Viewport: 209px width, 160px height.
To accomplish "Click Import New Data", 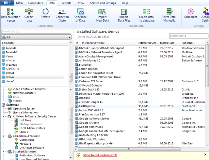I will (x=102, y=15).
